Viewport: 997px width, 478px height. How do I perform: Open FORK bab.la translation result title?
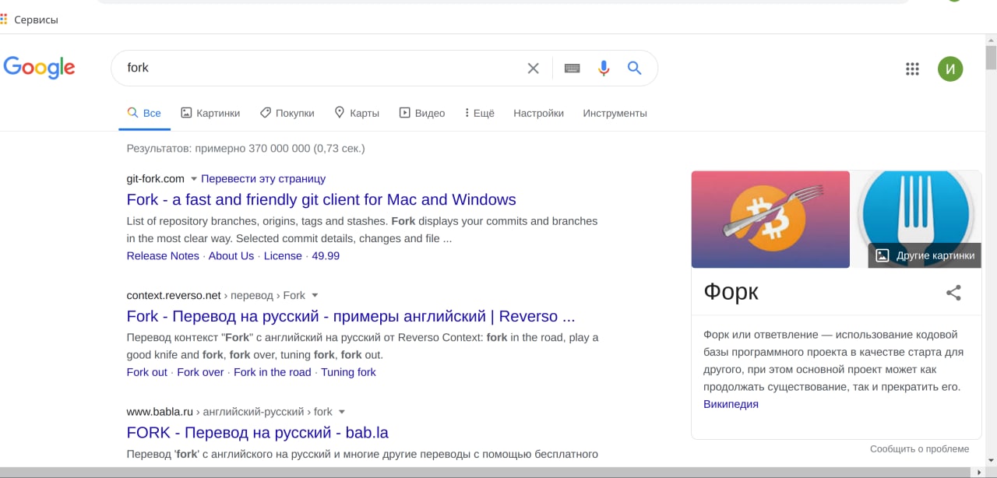(257, 432)
